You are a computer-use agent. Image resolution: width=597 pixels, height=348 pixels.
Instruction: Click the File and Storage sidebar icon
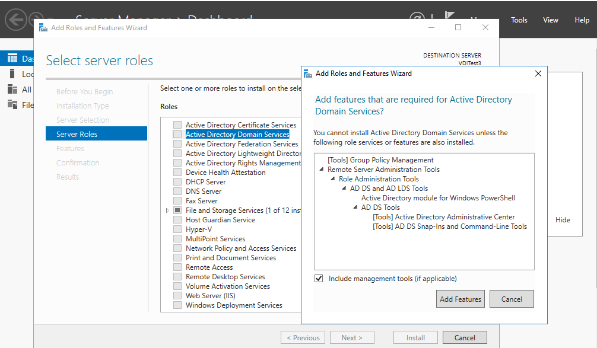[12, 105]
